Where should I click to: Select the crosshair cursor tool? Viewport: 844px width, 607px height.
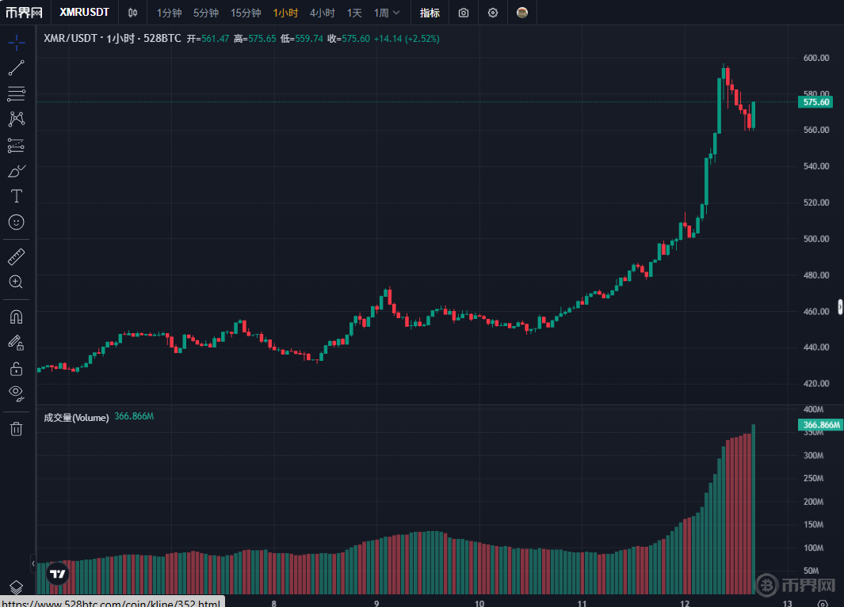click(16, 42)
